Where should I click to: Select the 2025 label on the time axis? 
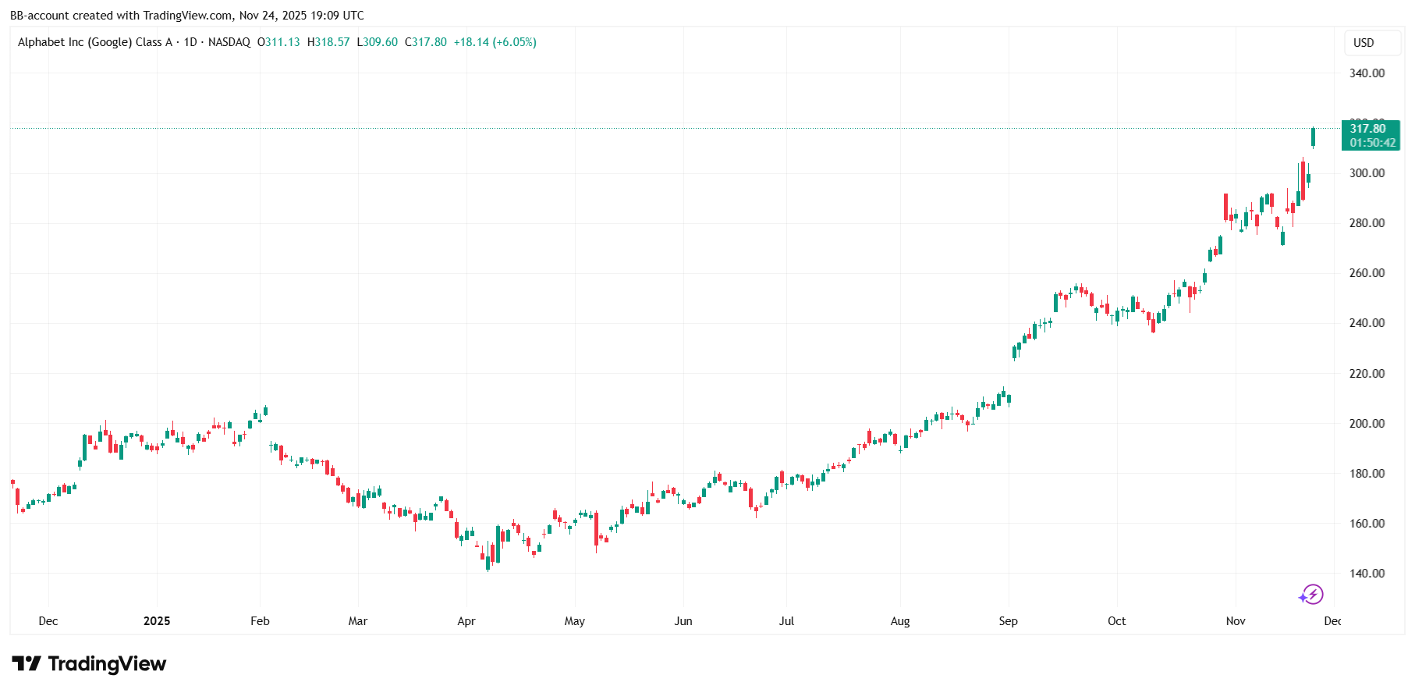click(157, 621)
